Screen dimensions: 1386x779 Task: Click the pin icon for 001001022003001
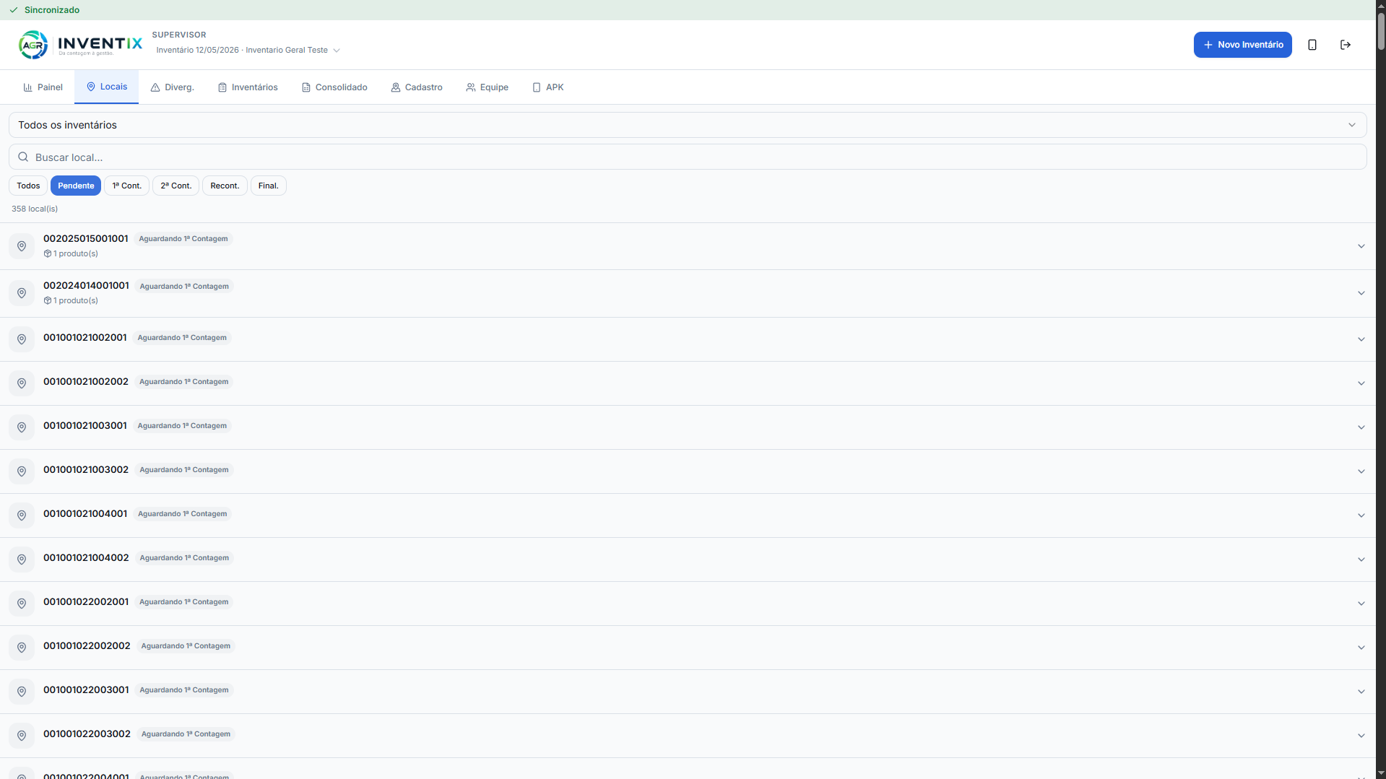tap(22, 692)
